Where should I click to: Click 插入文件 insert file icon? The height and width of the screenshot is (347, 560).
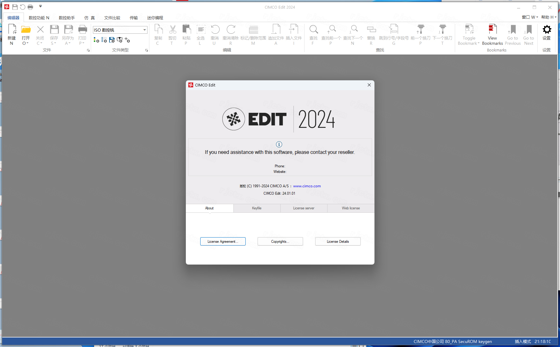pyautogui.click(x=293, y=29)
